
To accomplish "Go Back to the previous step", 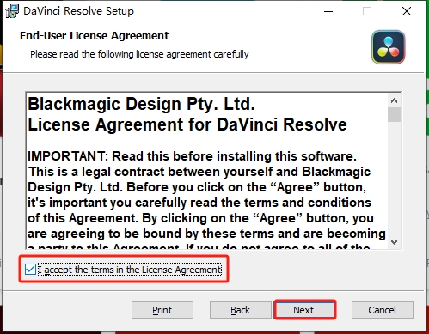I will tap(241, 310).
